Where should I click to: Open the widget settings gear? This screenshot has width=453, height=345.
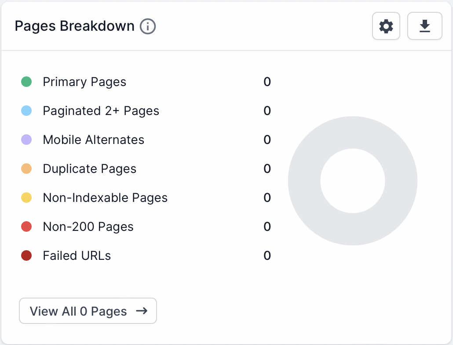click(386, 26)
